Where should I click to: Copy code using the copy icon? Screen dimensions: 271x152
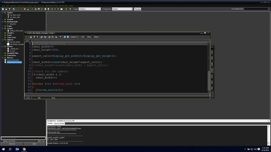pos(53,37)
